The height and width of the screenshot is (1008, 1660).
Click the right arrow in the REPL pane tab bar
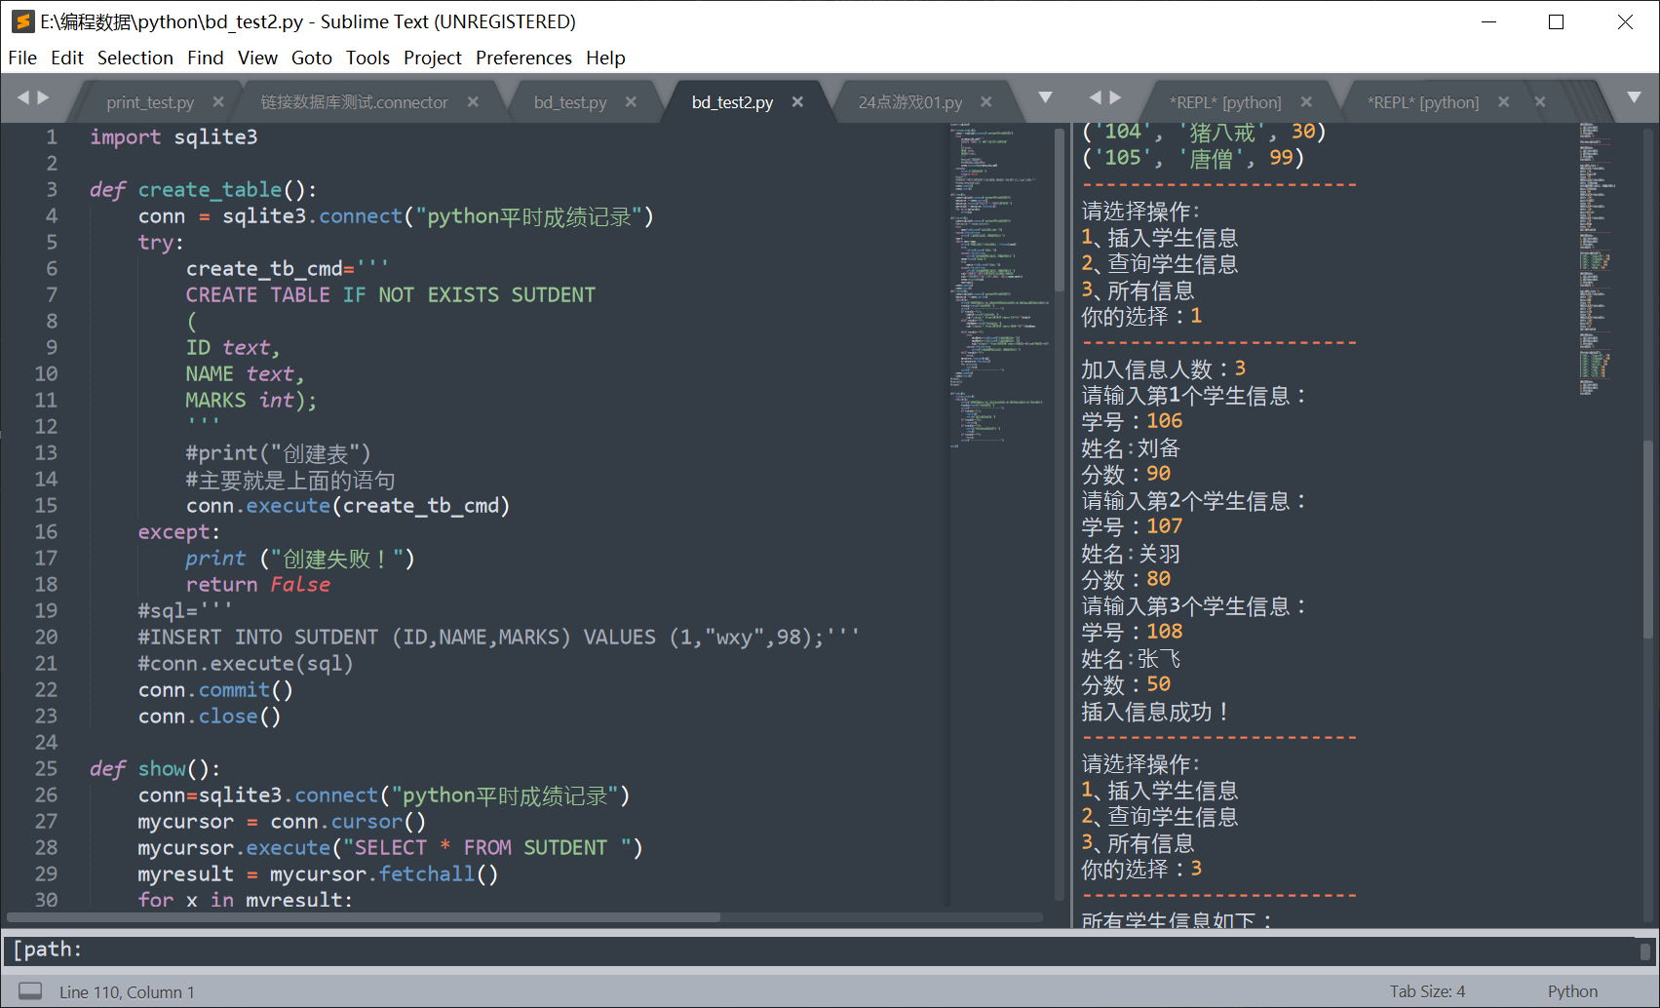(1116, 97)
